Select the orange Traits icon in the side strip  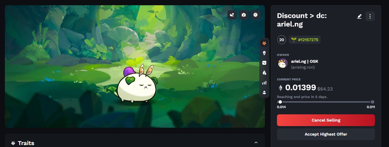click(x=264, y=43)
